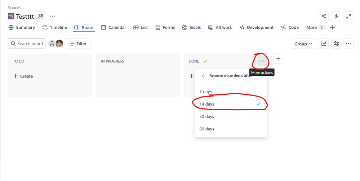Filter by the photo user avatar
Viewport: 360px width, 181px height.
click(59, 43)
